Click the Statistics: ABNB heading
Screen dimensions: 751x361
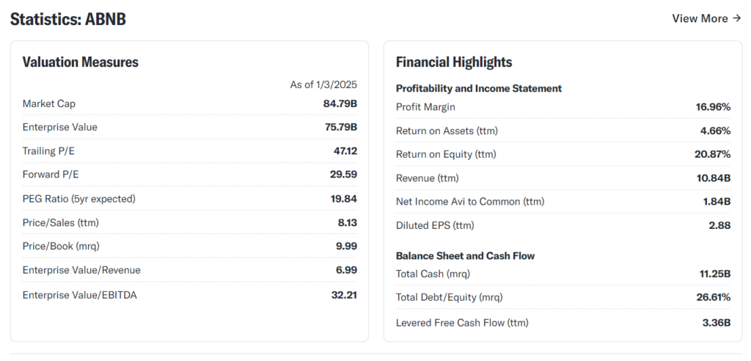tap(68, 19)
